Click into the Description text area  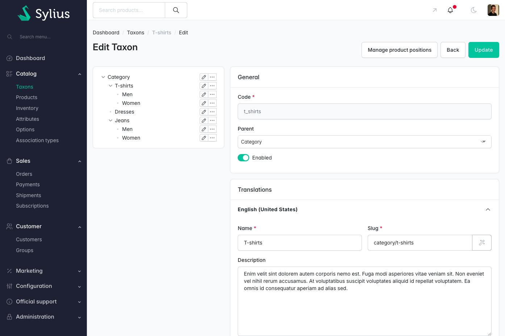364,301
